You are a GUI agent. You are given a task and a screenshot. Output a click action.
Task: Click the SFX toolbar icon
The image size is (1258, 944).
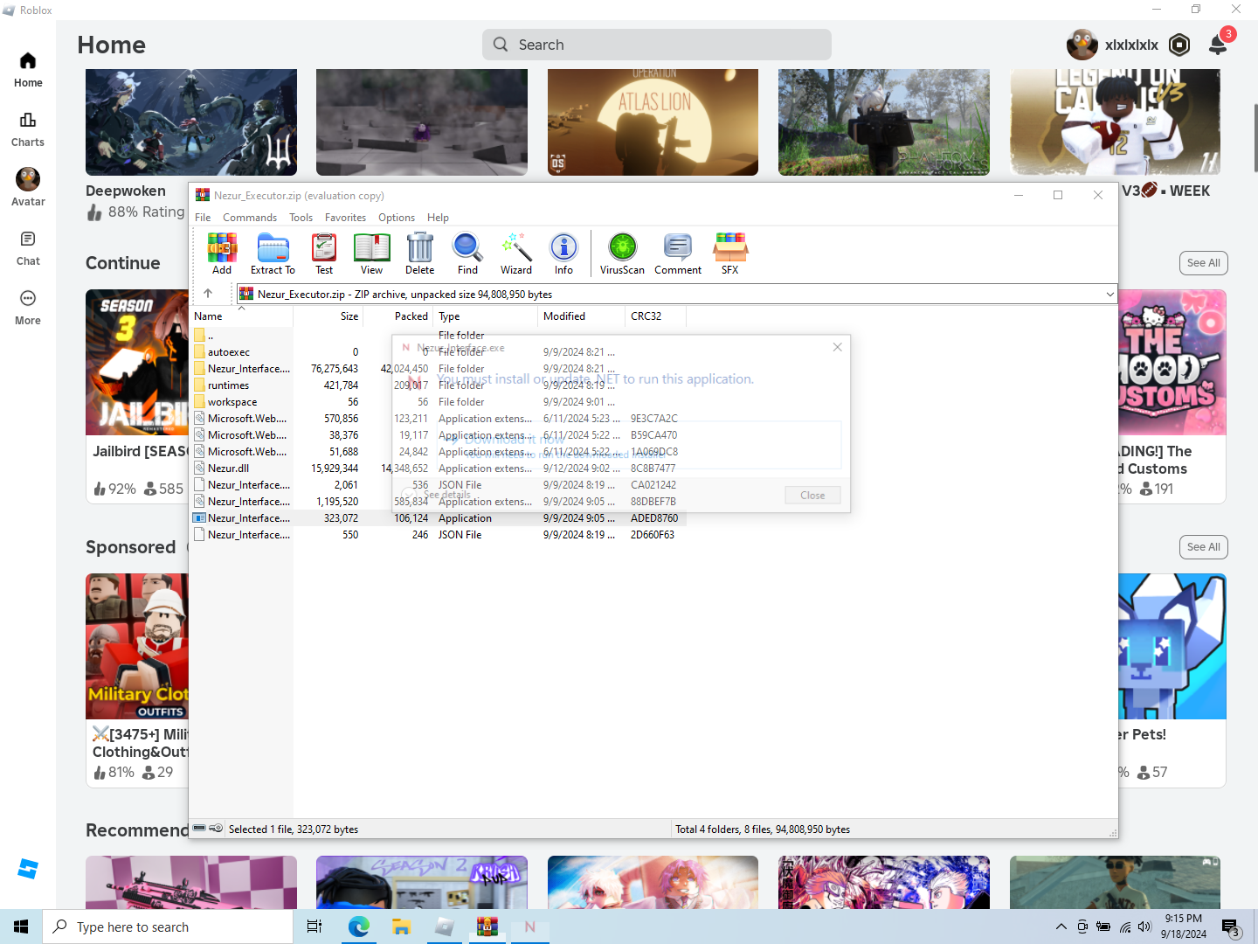pos(730,253)
